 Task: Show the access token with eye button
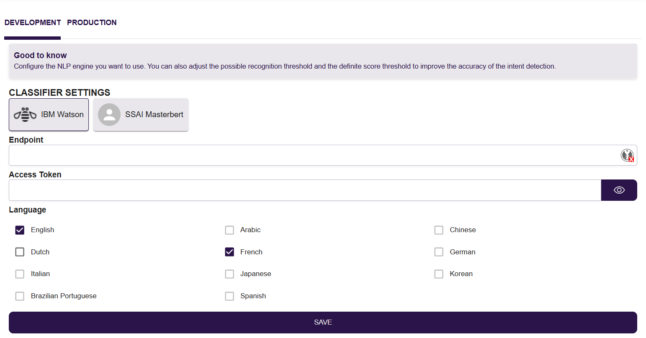point(619,190)
